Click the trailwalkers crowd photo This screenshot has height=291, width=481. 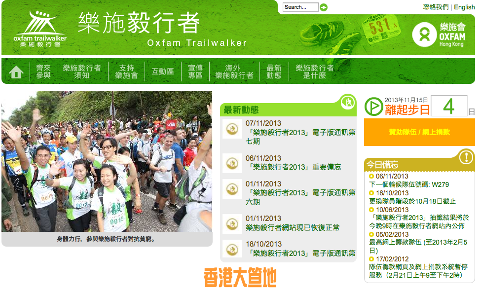[107, 162]
